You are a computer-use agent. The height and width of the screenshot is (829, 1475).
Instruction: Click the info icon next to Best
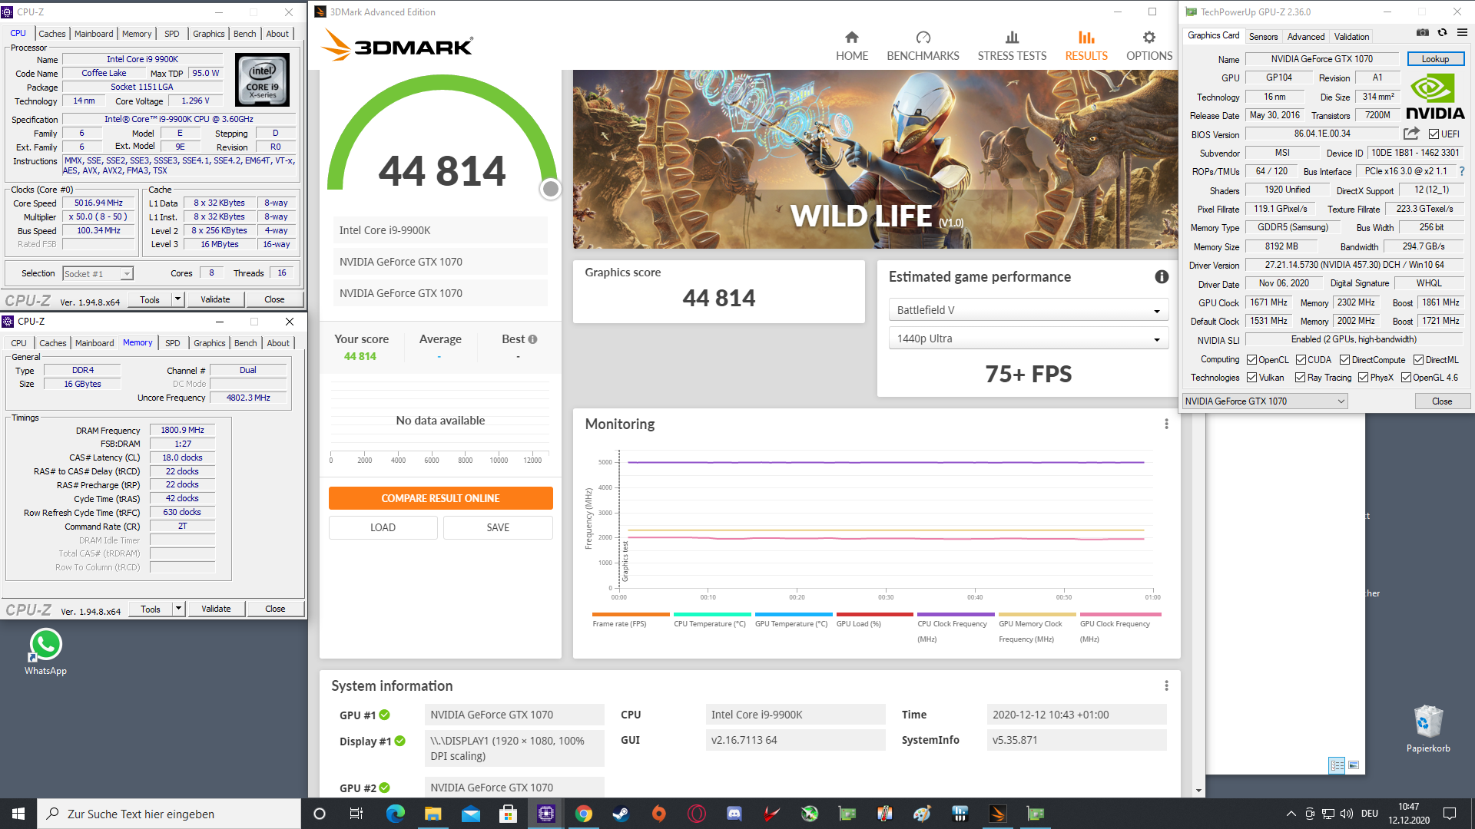tap(532, 339)
